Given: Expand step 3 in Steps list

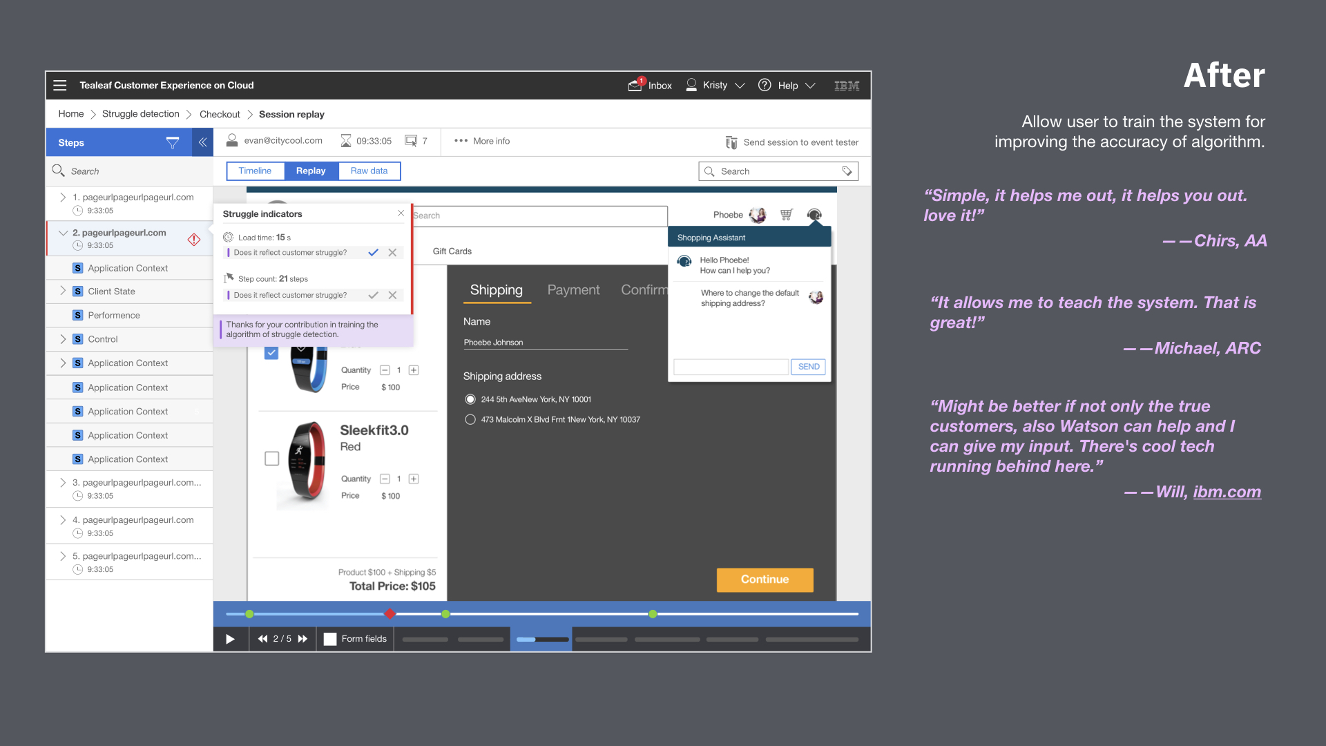Looking at the screenshot, I should coord(63,482).
